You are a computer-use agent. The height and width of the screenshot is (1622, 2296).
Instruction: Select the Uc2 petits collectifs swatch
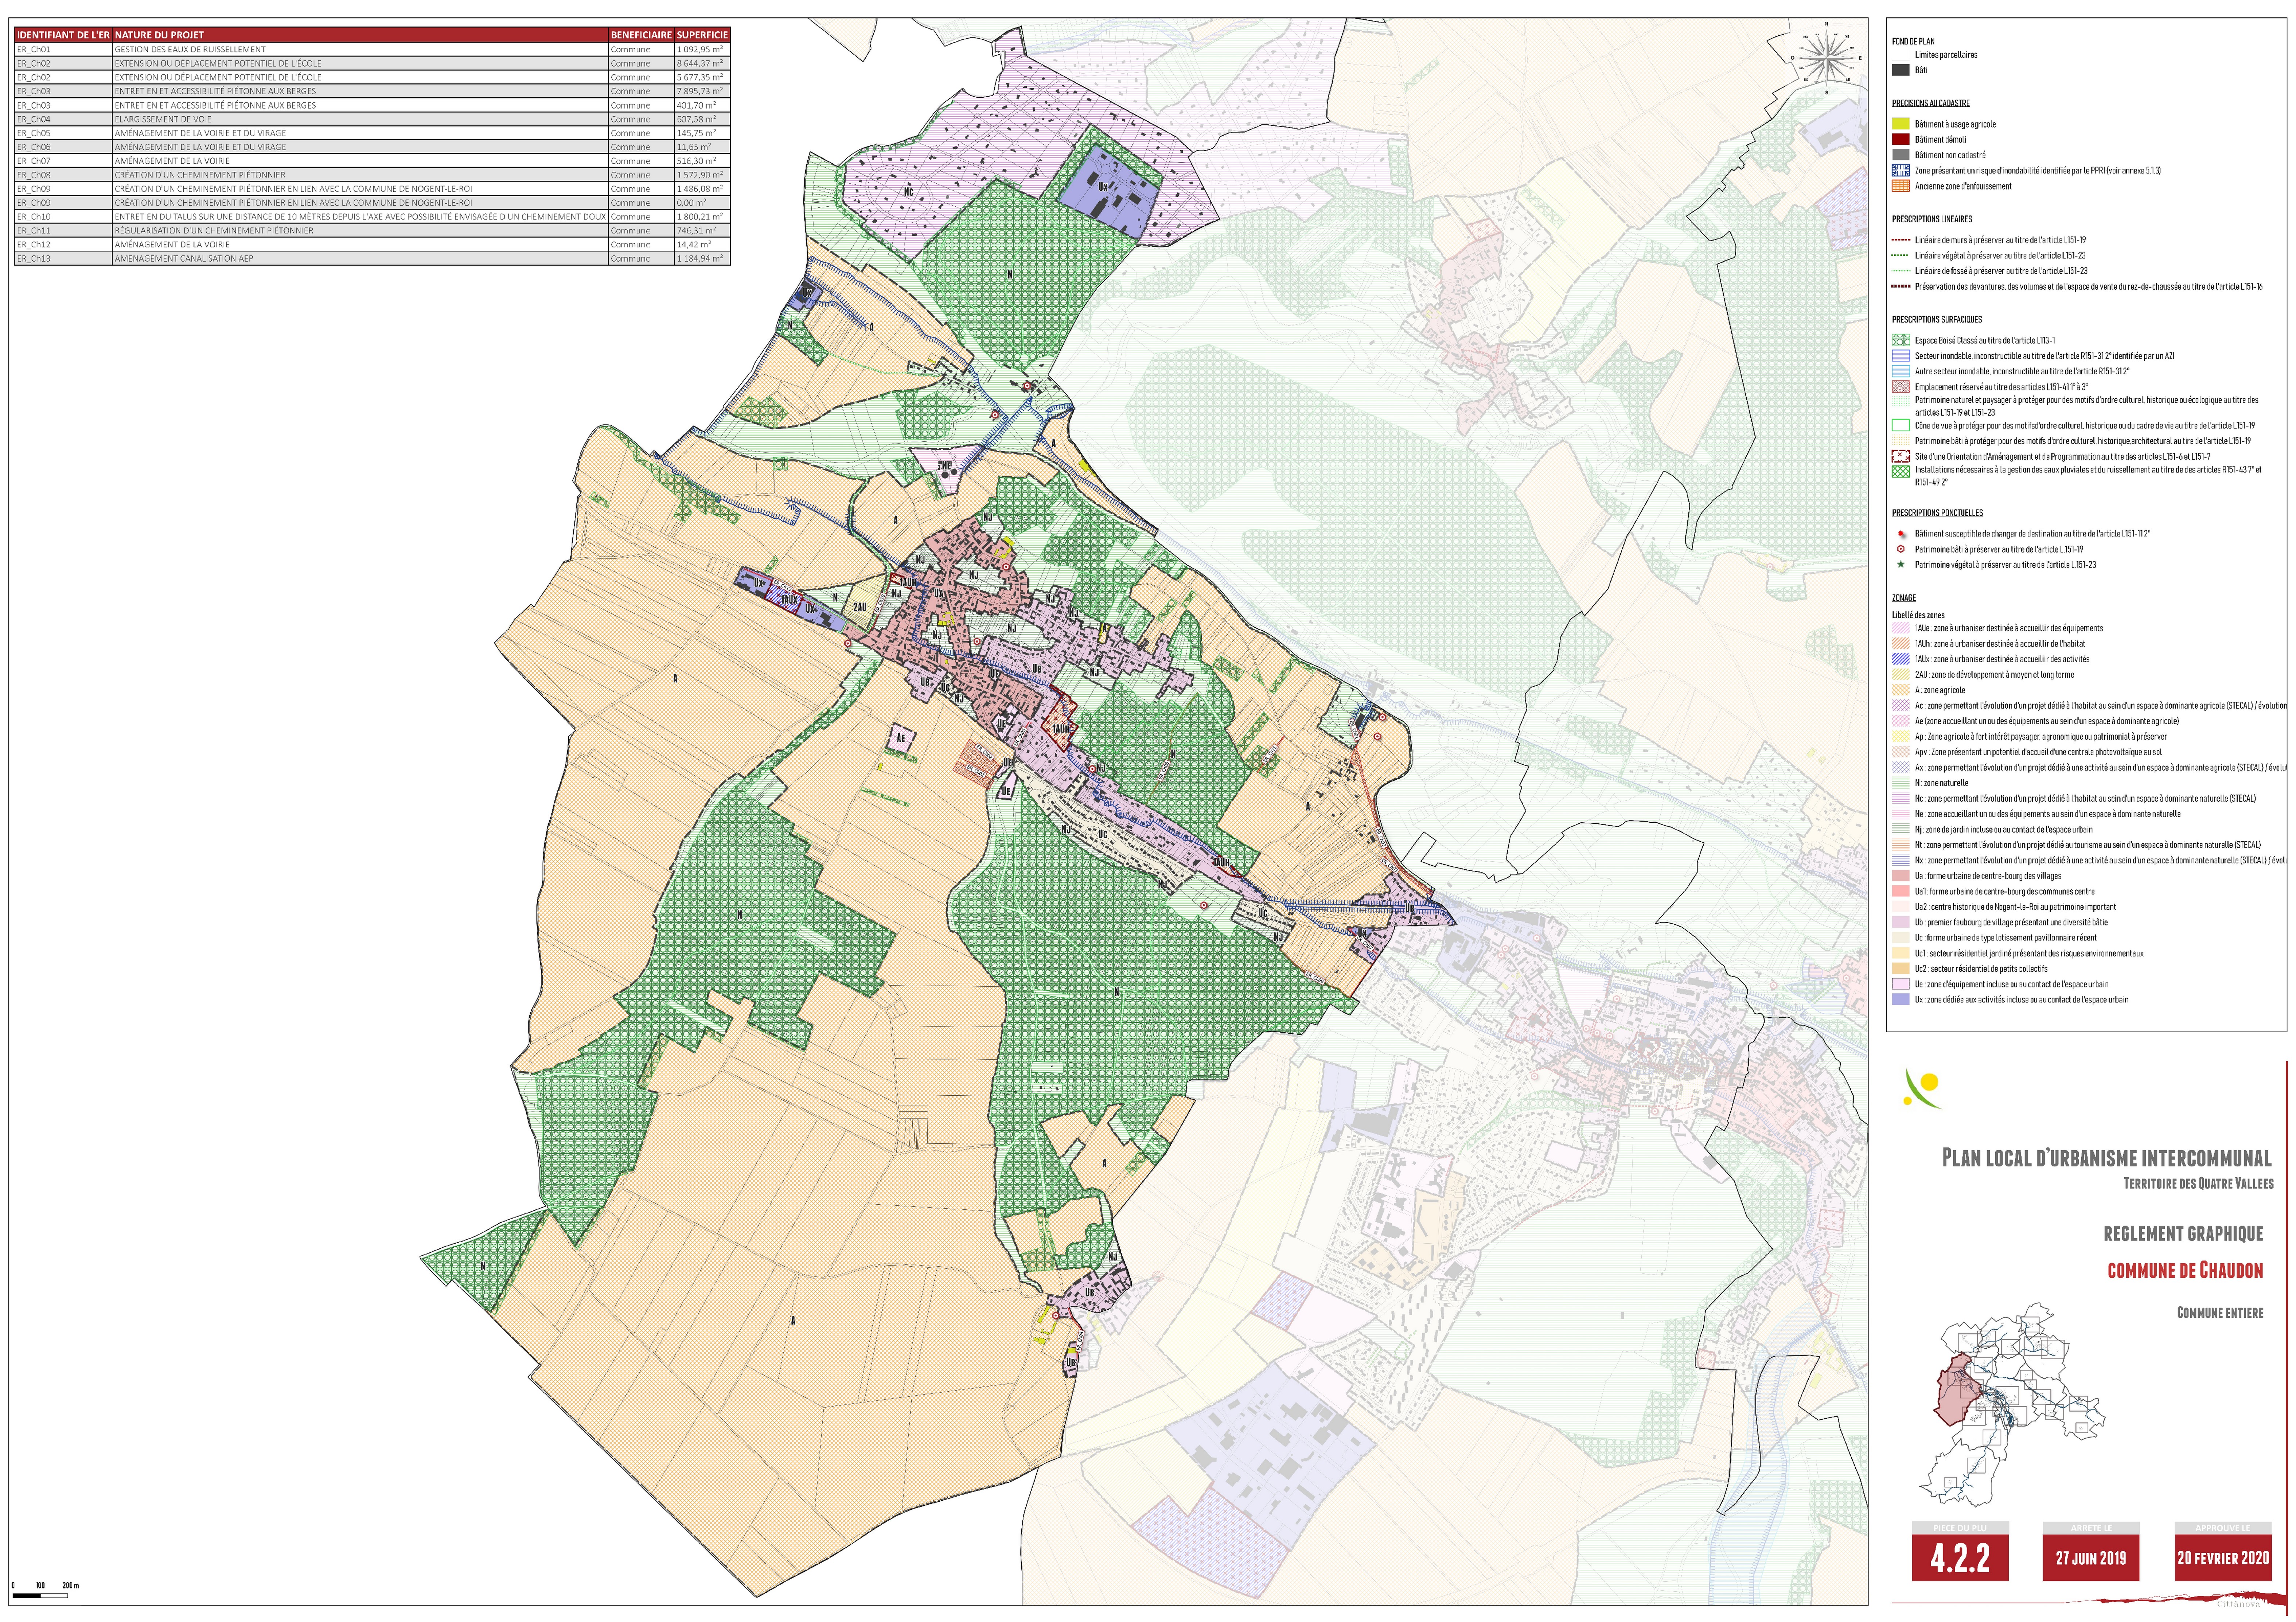(1901, 969)
